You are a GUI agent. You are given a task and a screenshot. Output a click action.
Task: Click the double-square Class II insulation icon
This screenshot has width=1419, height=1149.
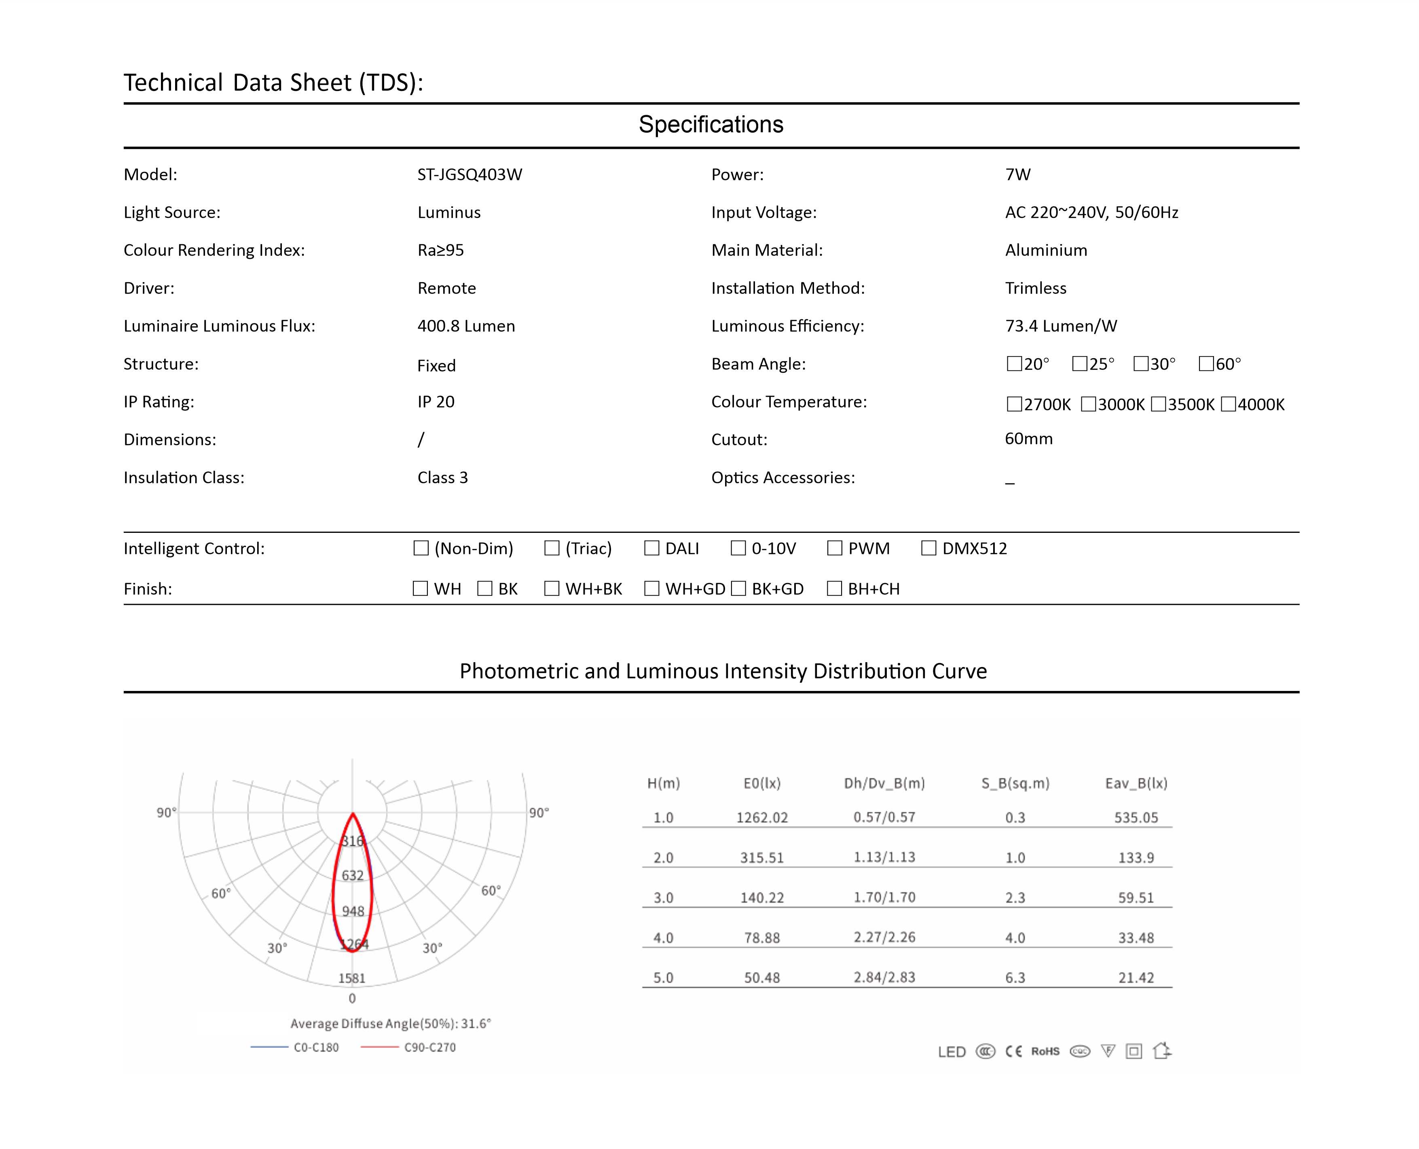click(1134, 1051)
